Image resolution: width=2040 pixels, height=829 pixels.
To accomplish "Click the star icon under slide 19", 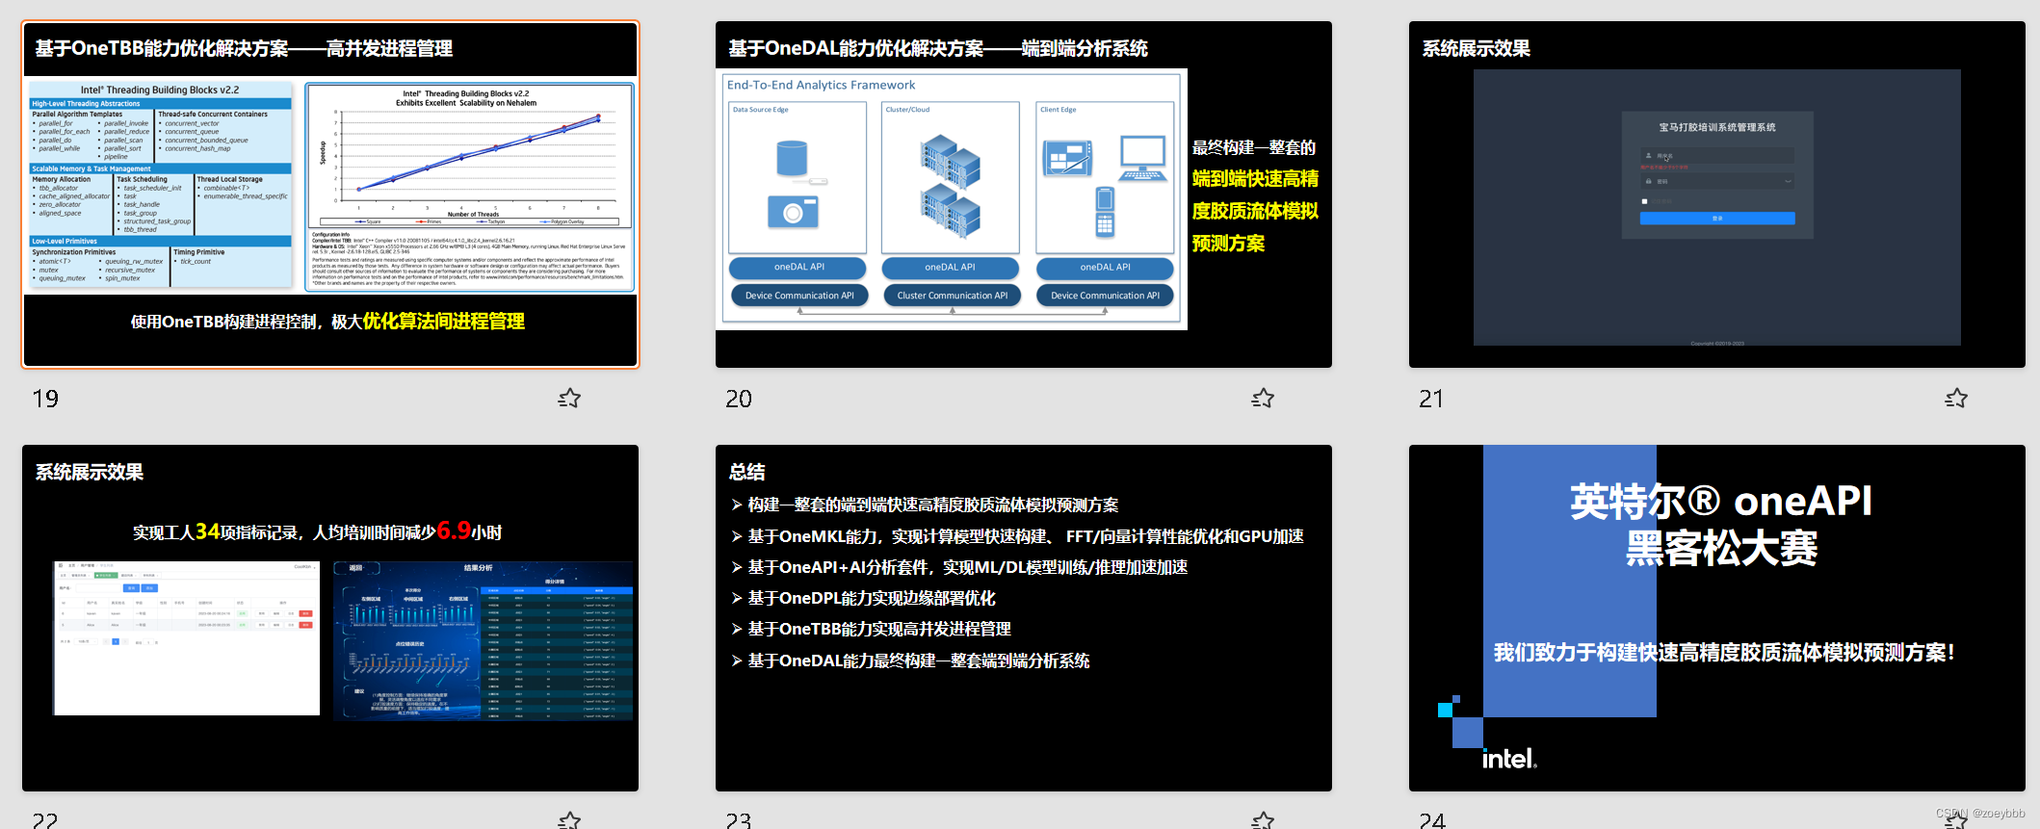I will pyautogui.click(x=569, y=398).
